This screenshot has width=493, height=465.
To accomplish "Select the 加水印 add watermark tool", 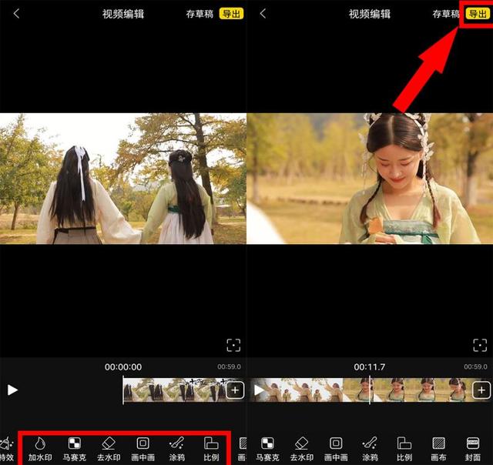I will 39,448.
